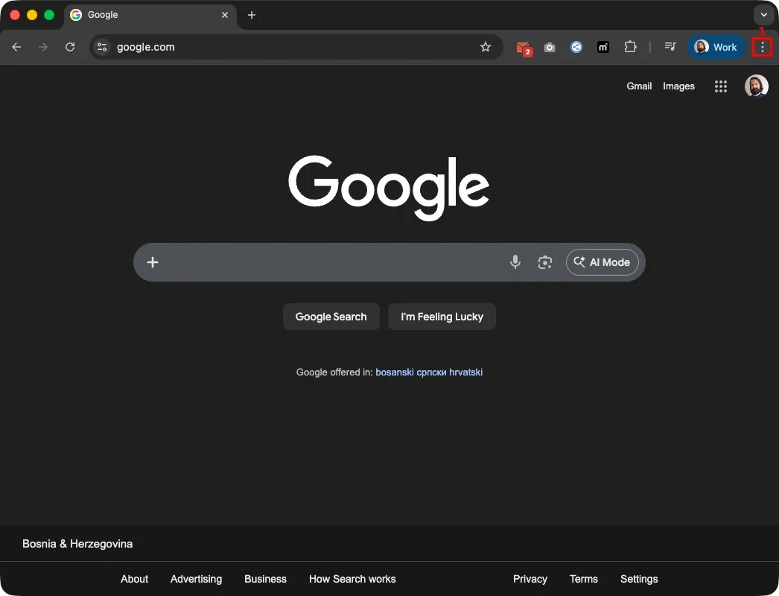Open the Advertising footer link
The image size is (779, 596).
[x=197, y=579]
